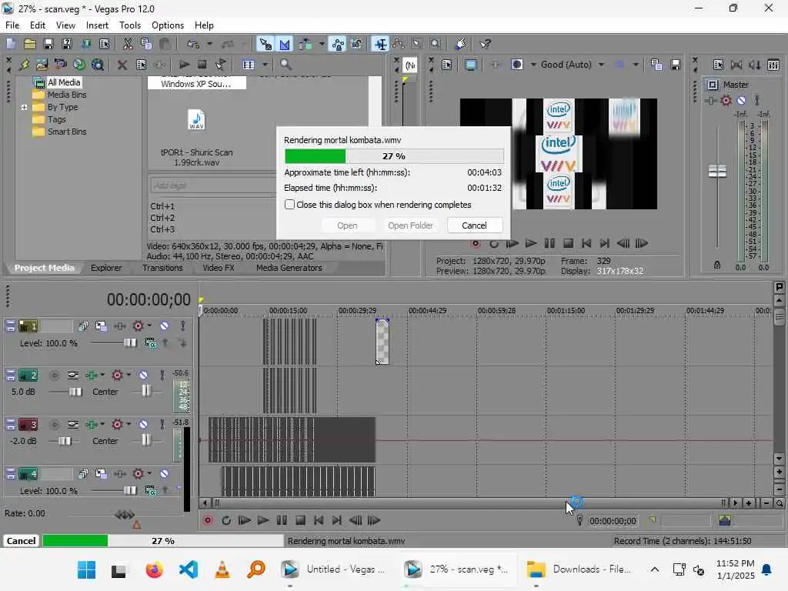Click the Open button in render dialog
Image resolution: width=788 pixels, height=591 pixels.
click(x=347, y=225)
